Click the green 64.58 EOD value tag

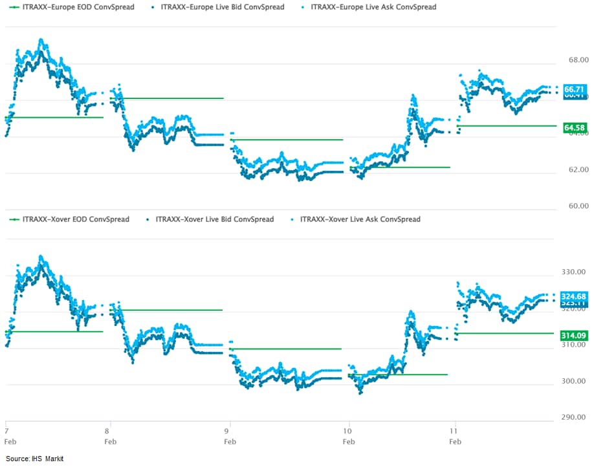[x=575, y=127]
